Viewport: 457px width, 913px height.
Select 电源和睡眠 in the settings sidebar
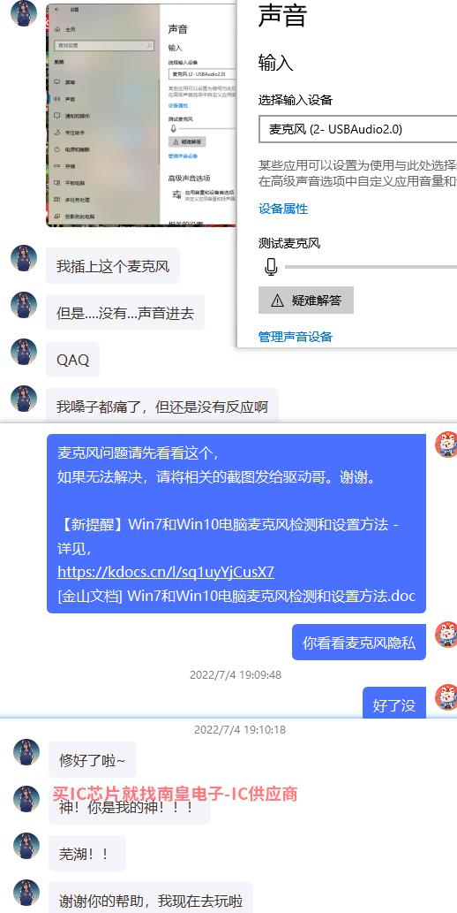coord(71,149)
